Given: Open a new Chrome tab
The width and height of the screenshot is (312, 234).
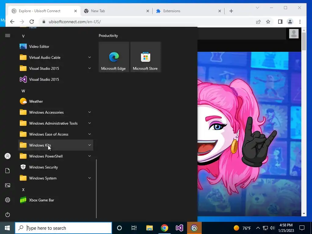Looking at the screenshot, I should coord(231,11).
